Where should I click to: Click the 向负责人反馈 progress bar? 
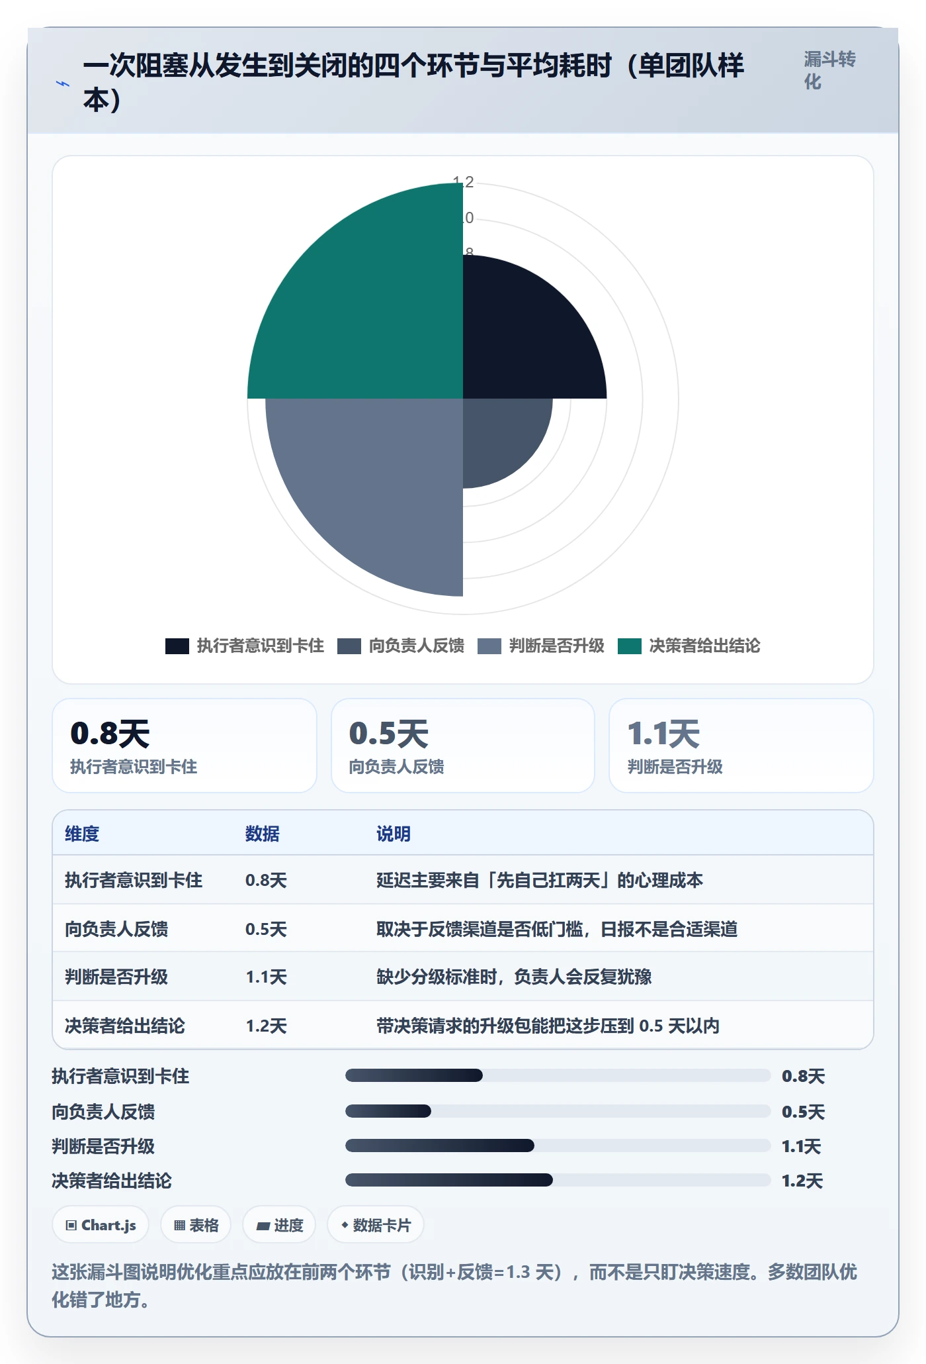coord(558,1111)
